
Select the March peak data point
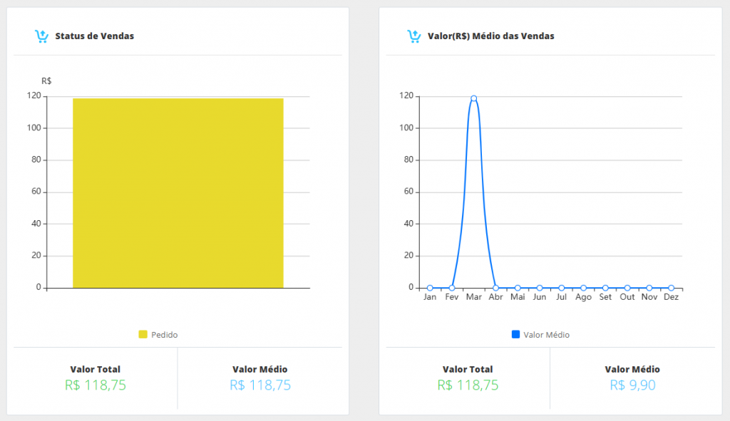(x=473, y=98)
